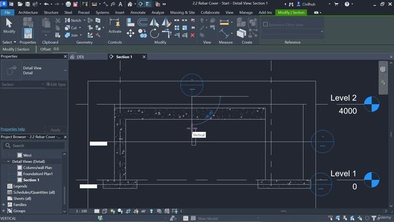Click the Text tool in quick access

(x=121, y=4)
